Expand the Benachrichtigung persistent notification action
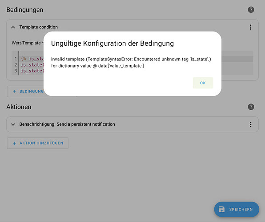265x222 pixels. (x=13, y=125)
